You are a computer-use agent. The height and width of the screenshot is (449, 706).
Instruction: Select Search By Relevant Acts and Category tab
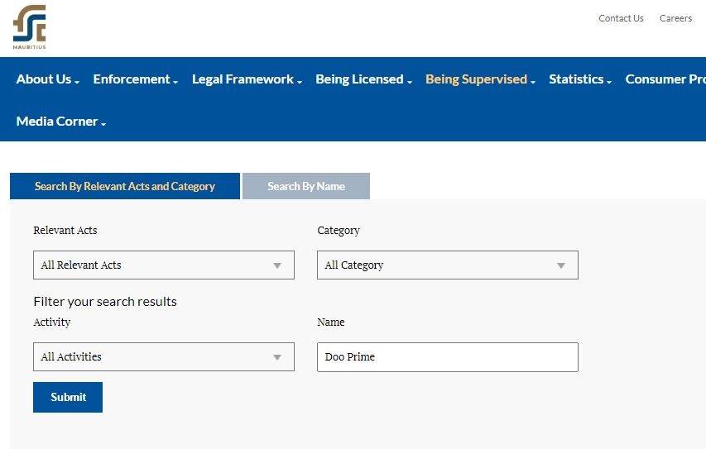[125, 186]
